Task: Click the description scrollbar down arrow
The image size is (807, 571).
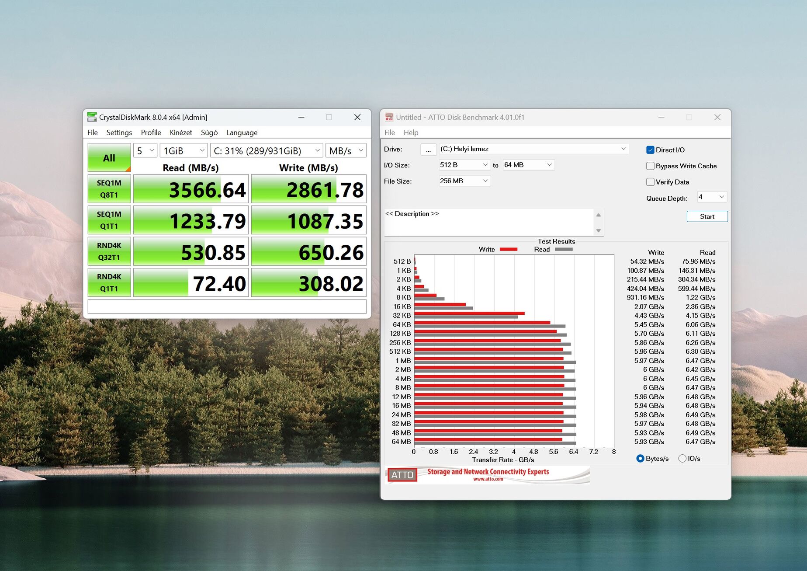Action: [599, 230]
